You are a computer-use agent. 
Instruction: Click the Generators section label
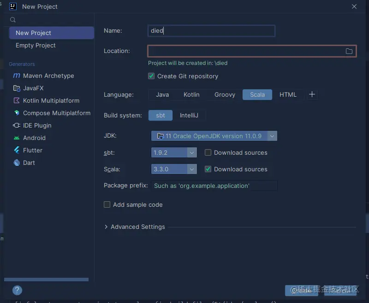[x=22, y=64]
